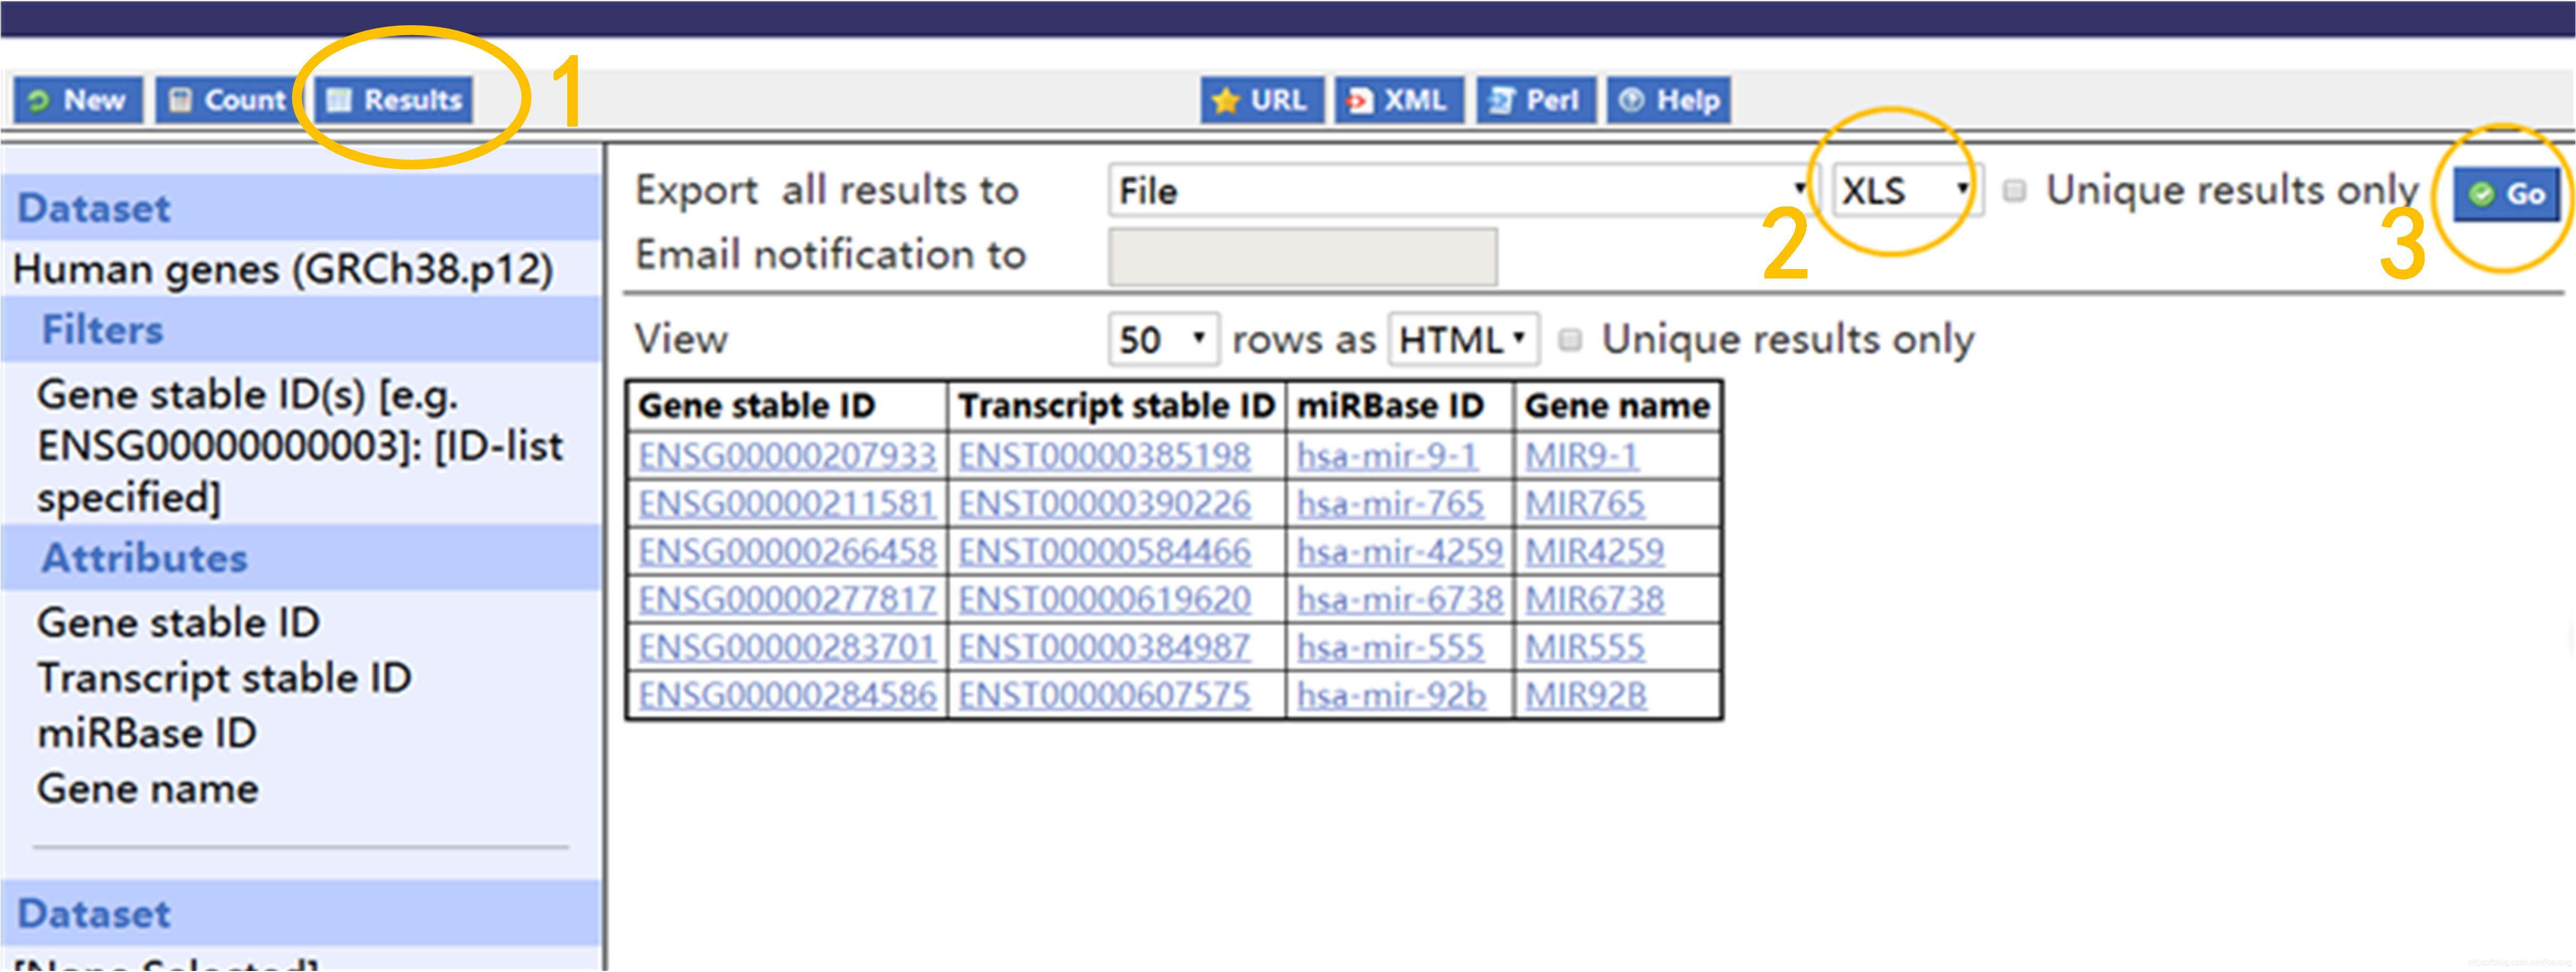The image size is (2576, 972).
Task: Click the Email notification input field
Action: 1302,257
